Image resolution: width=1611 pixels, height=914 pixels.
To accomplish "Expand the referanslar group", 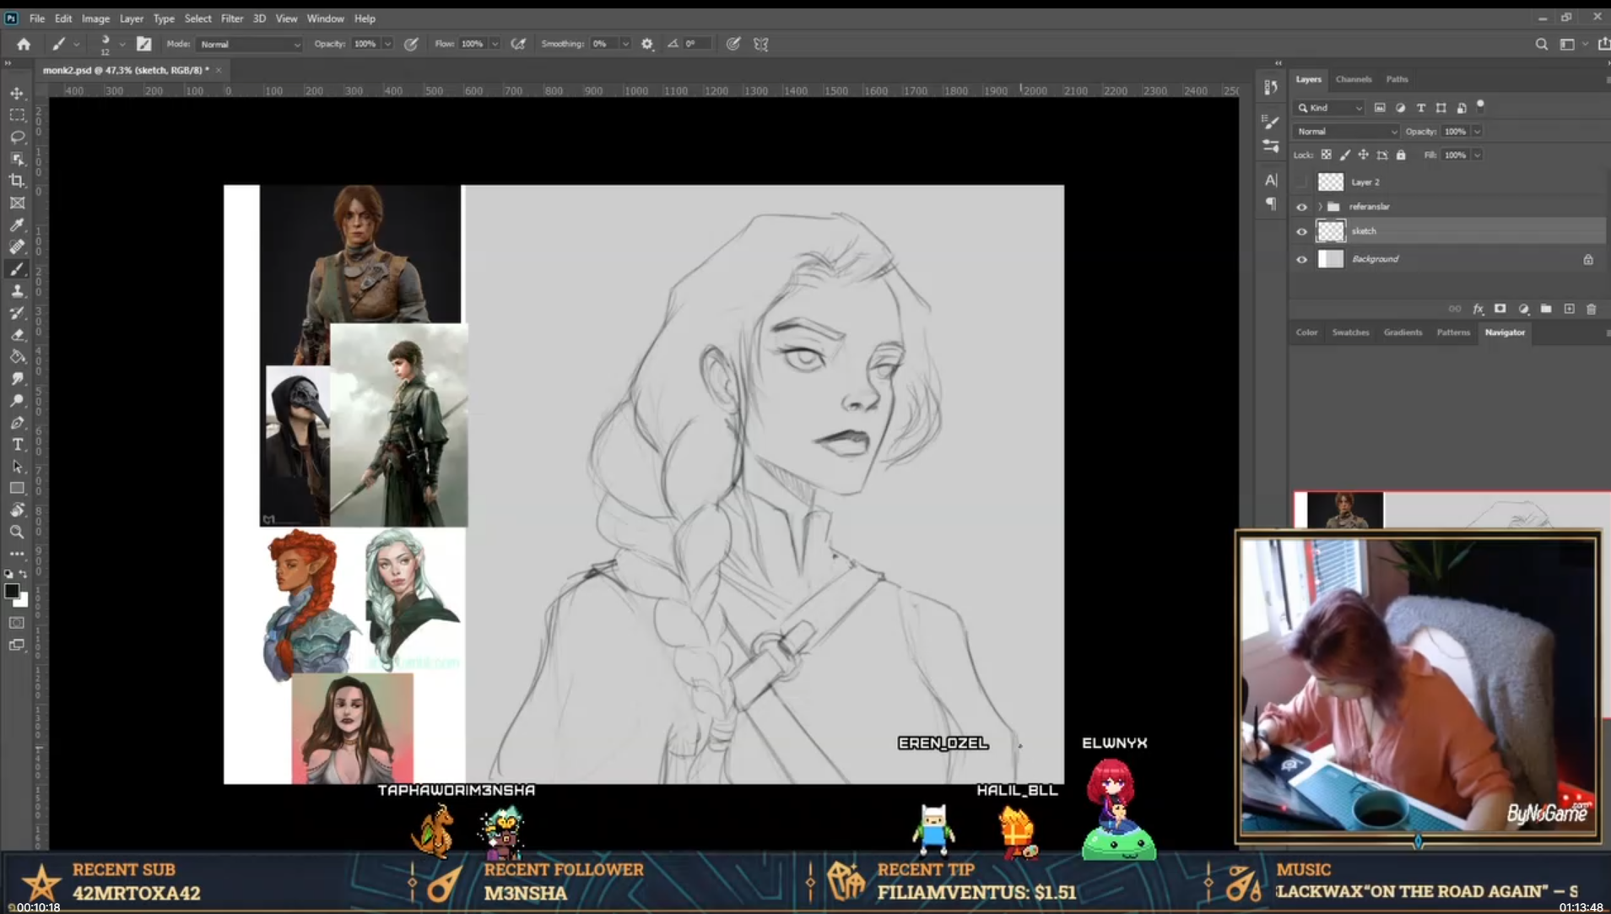I will pos(1320,207).
